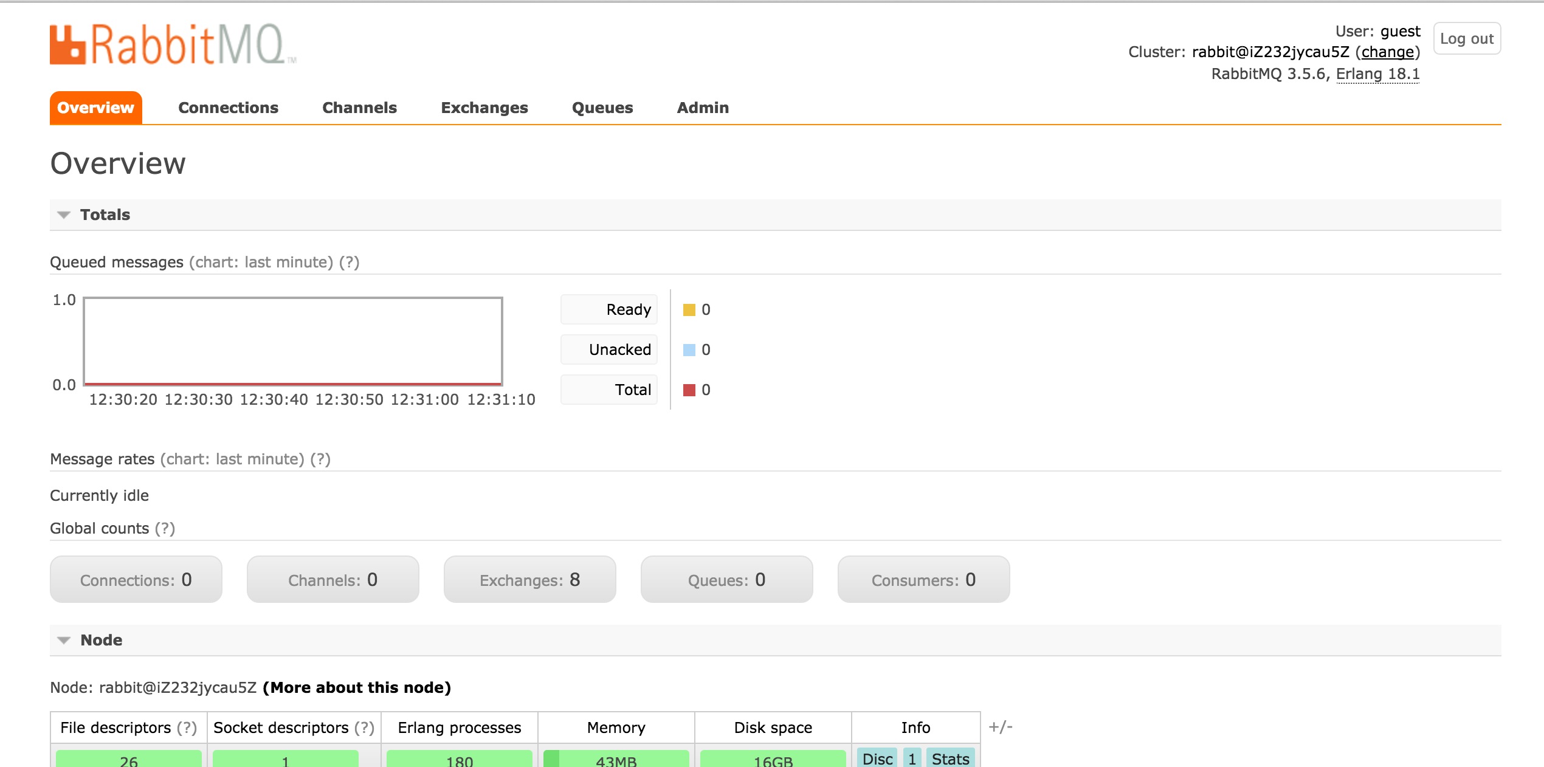
Task: Open help for Global counts
Action: [165, 529]
